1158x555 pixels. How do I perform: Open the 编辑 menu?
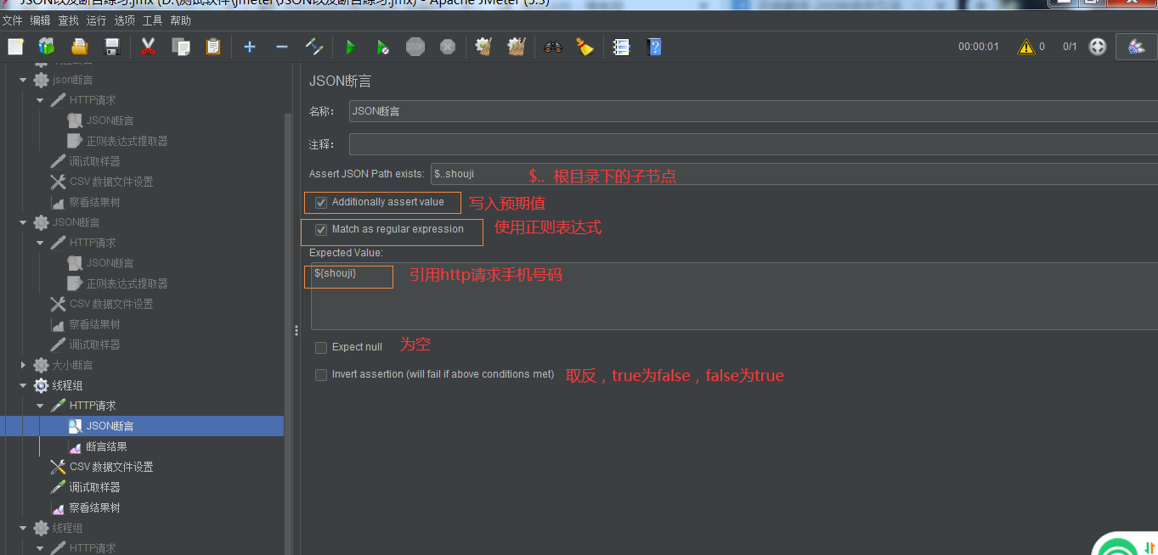(x=40, y=20)
